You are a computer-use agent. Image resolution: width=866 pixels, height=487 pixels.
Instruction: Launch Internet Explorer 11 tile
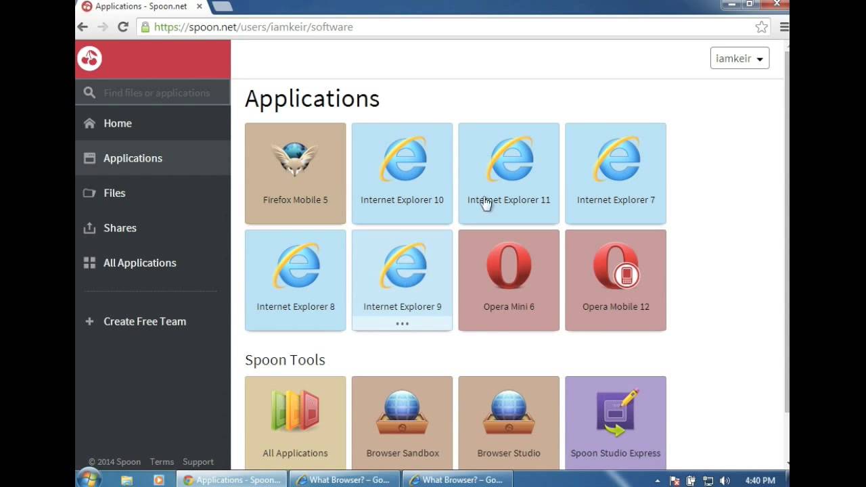(509, 173)
